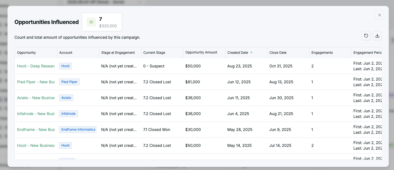
Task: Open the Aviato - New Business opportunity link
Action: coord(36,98)
